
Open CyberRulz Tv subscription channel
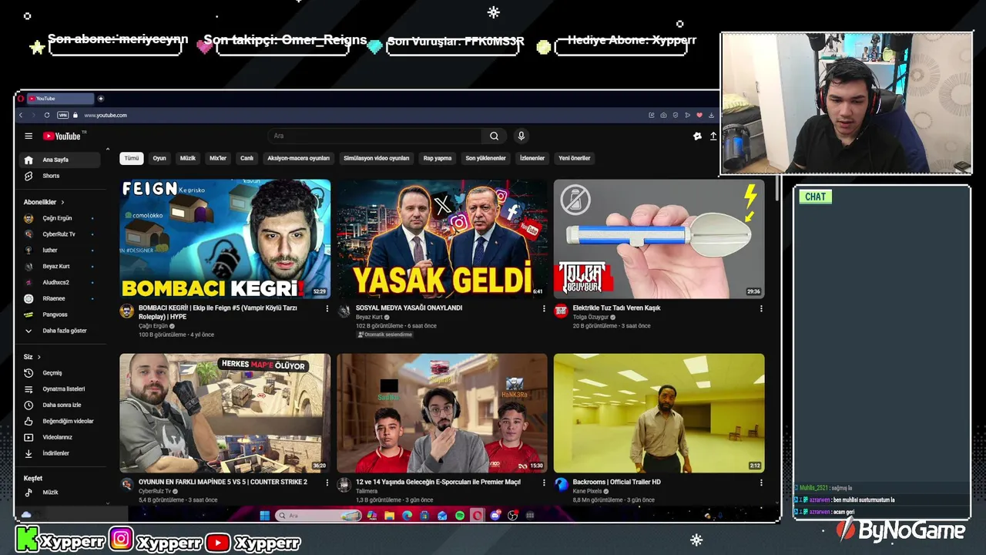tap(59, 234)
